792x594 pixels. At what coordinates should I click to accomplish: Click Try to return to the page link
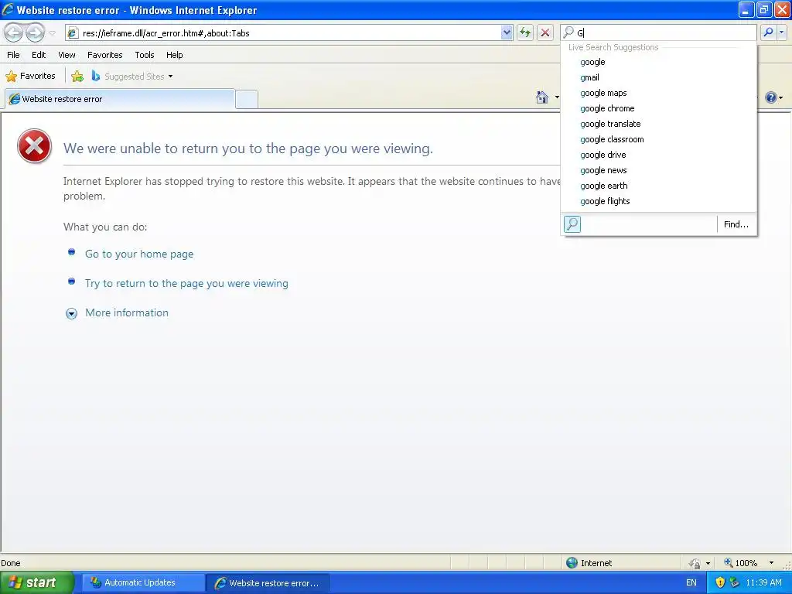(x=186, y=283)
